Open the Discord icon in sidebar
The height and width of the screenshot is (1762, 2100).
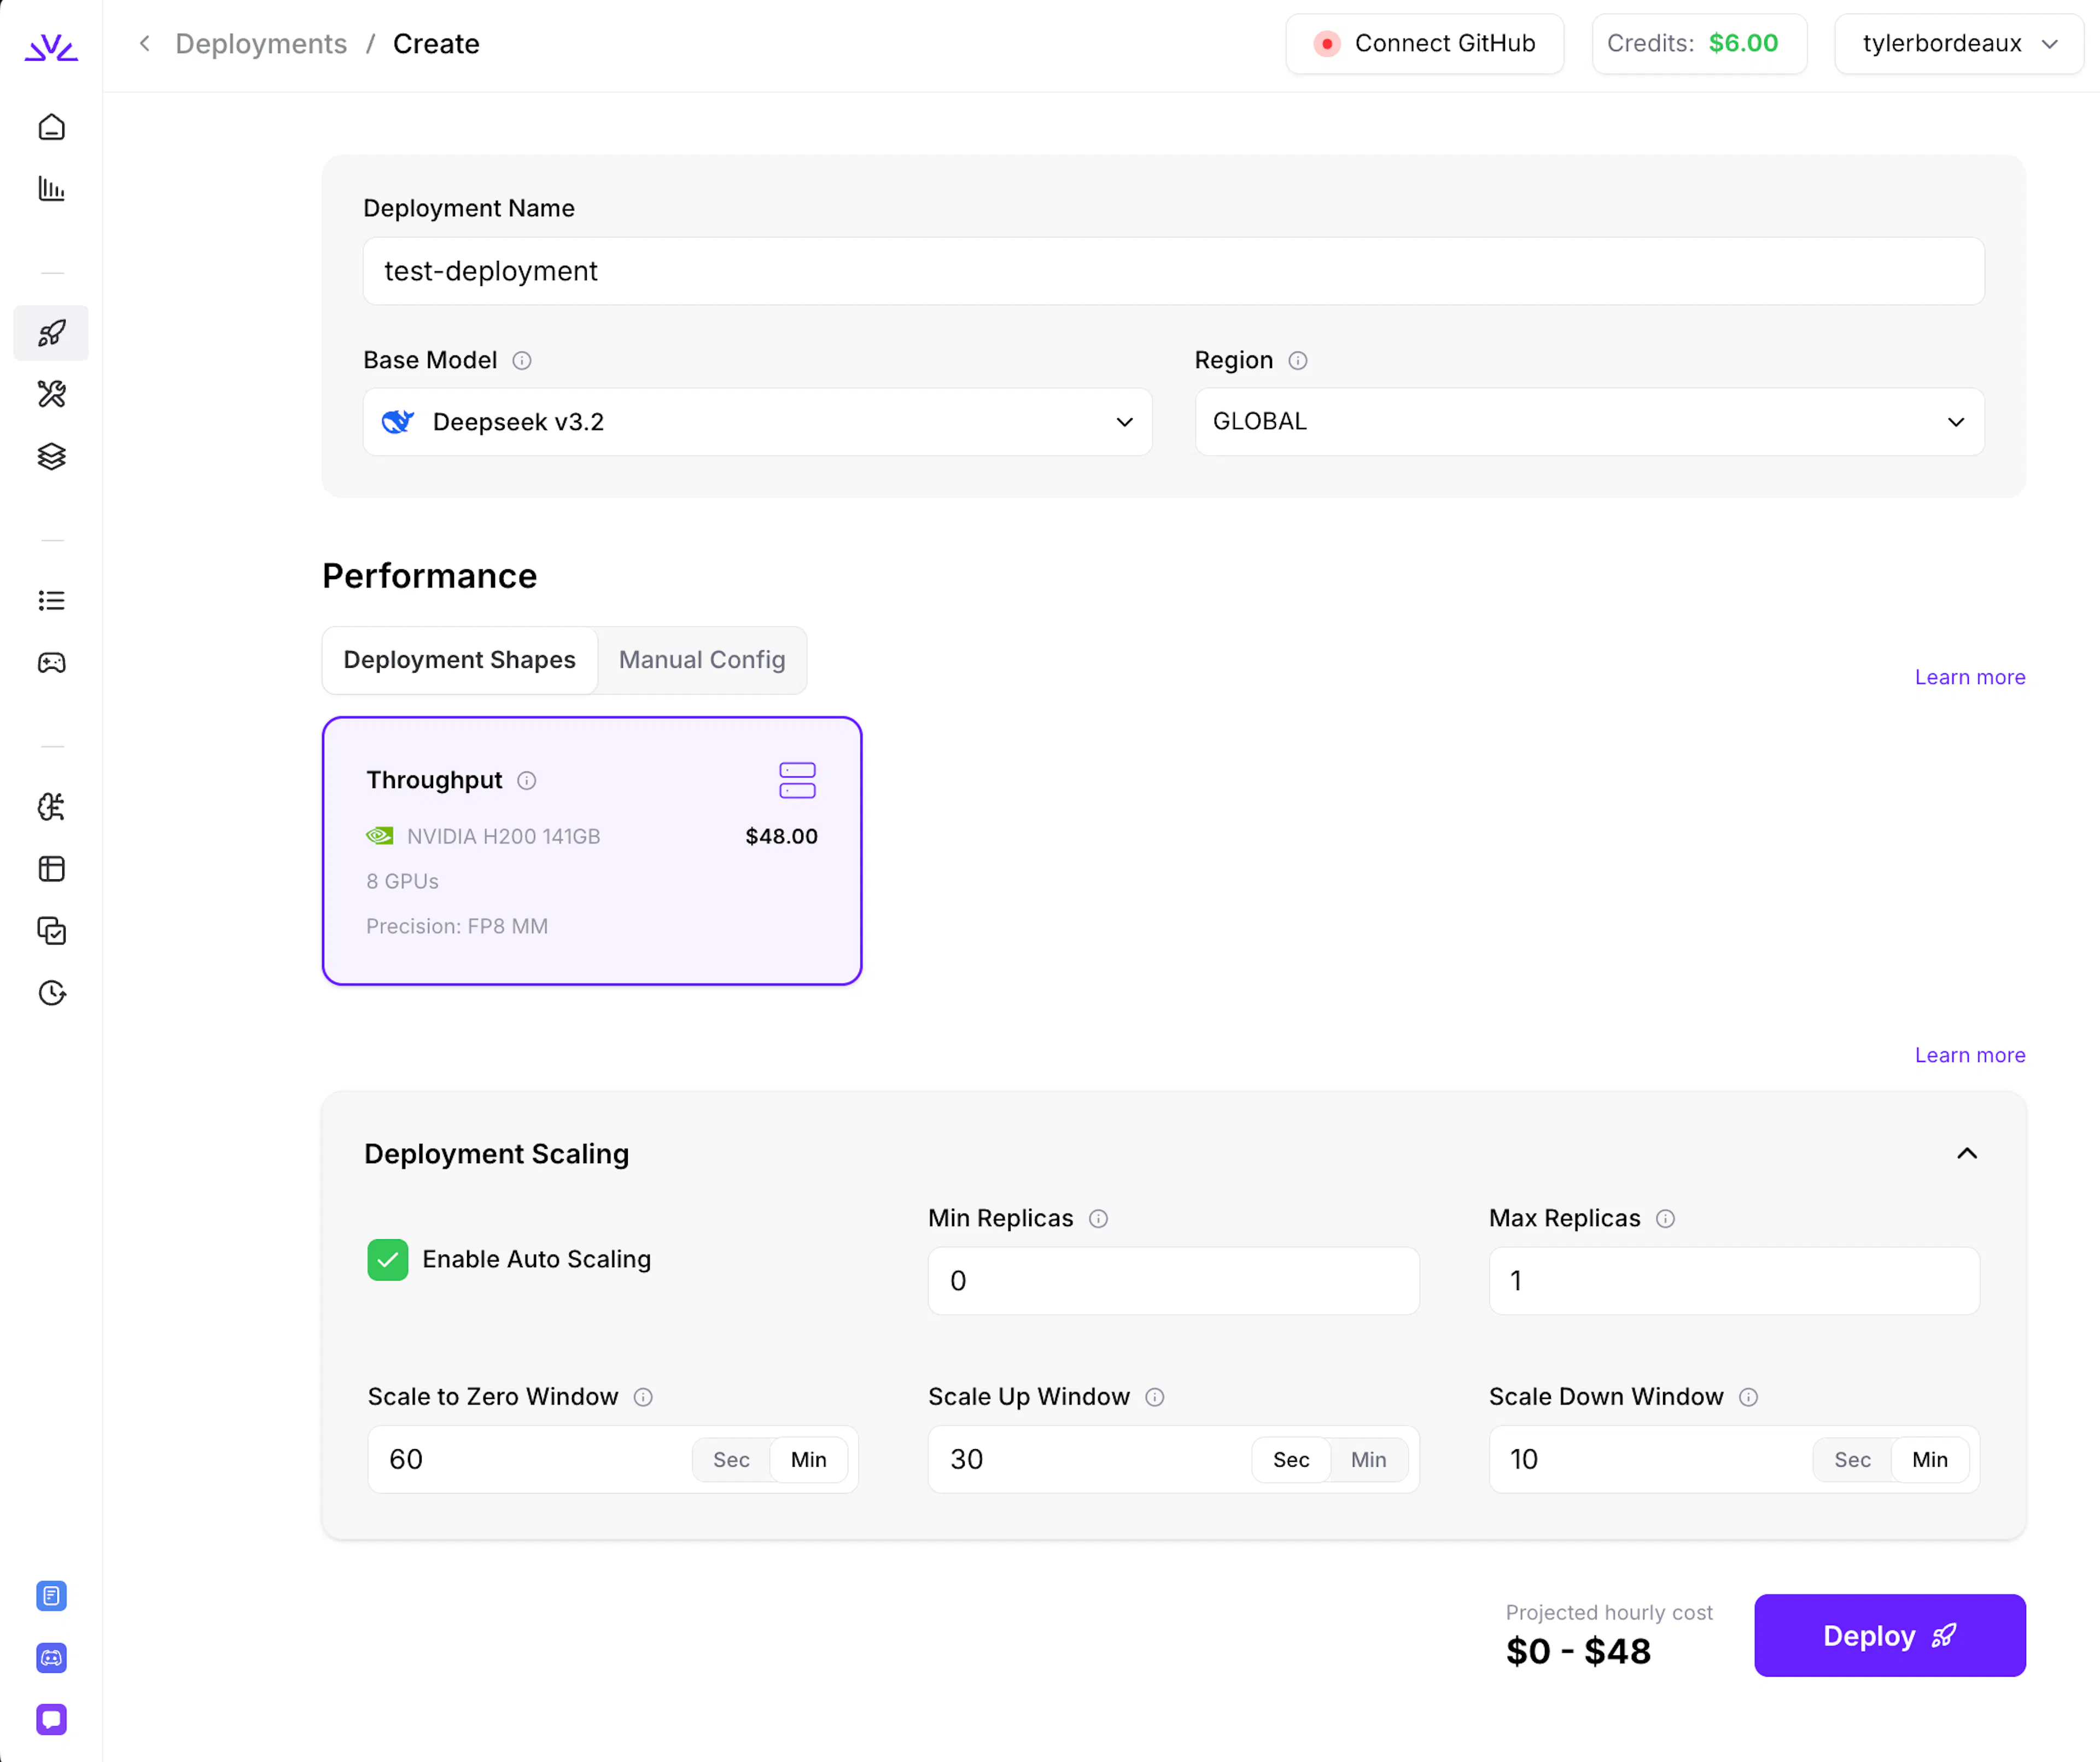pyautogui.click(x=51, y=1658)
